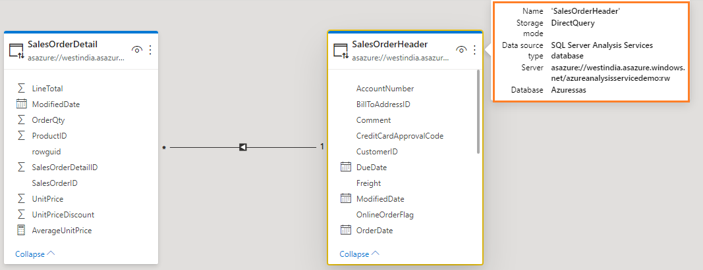Click the one-side '1' marker of relationship
This screenshot has width=703, height=270.
(322, 146)
